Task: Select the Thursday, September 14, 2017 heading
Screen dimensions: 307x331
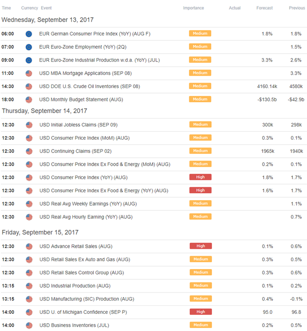Action: (45, 111)
